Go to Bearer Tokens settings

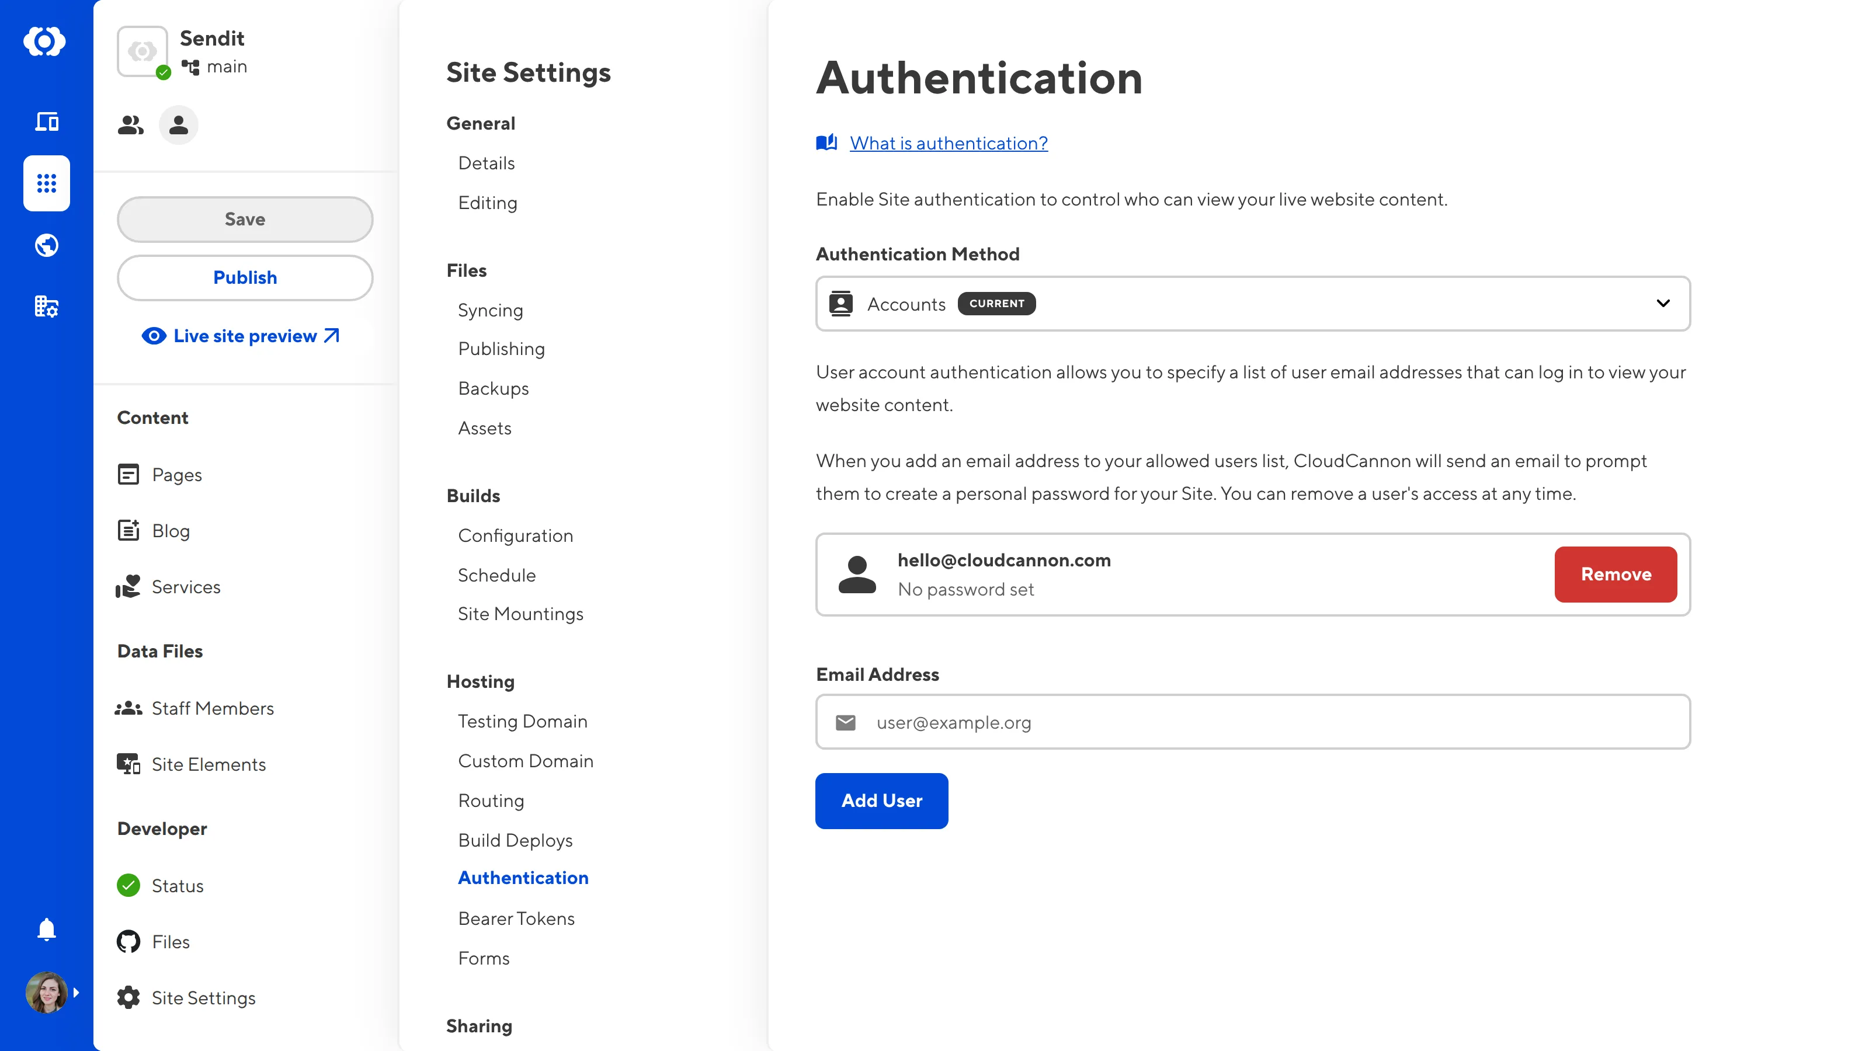(x=516, y=918)
